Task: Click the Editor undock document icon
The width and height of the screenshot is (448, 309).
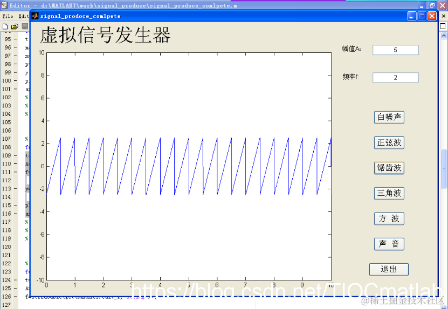Action: click(x=443, y=26)
